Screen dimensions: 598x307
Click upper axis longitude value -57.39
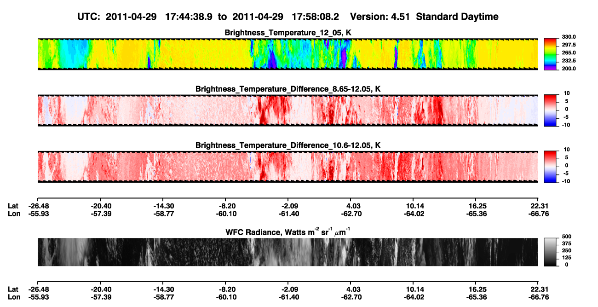[x=101, y=214]
